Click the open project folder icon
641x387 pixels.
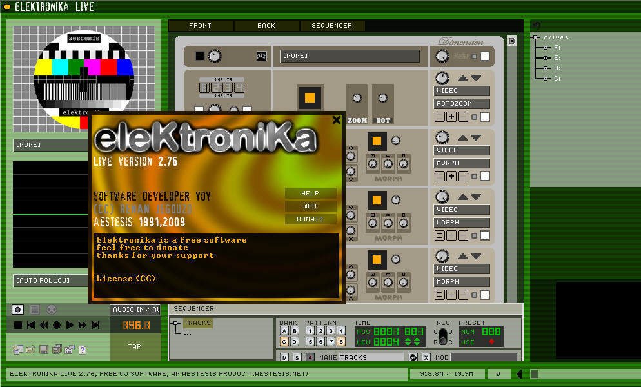click(x=31, y=350)
